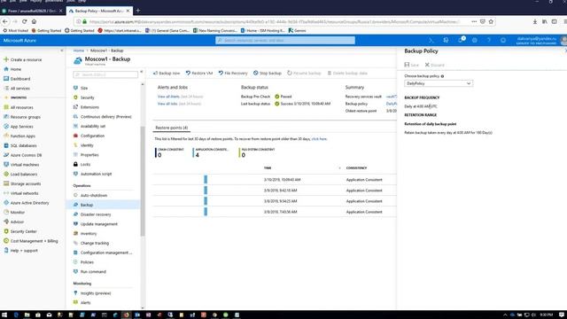Collapse the Azure left sidebar
The height and width of the screenshot is (319, 567).
point(61,51)
